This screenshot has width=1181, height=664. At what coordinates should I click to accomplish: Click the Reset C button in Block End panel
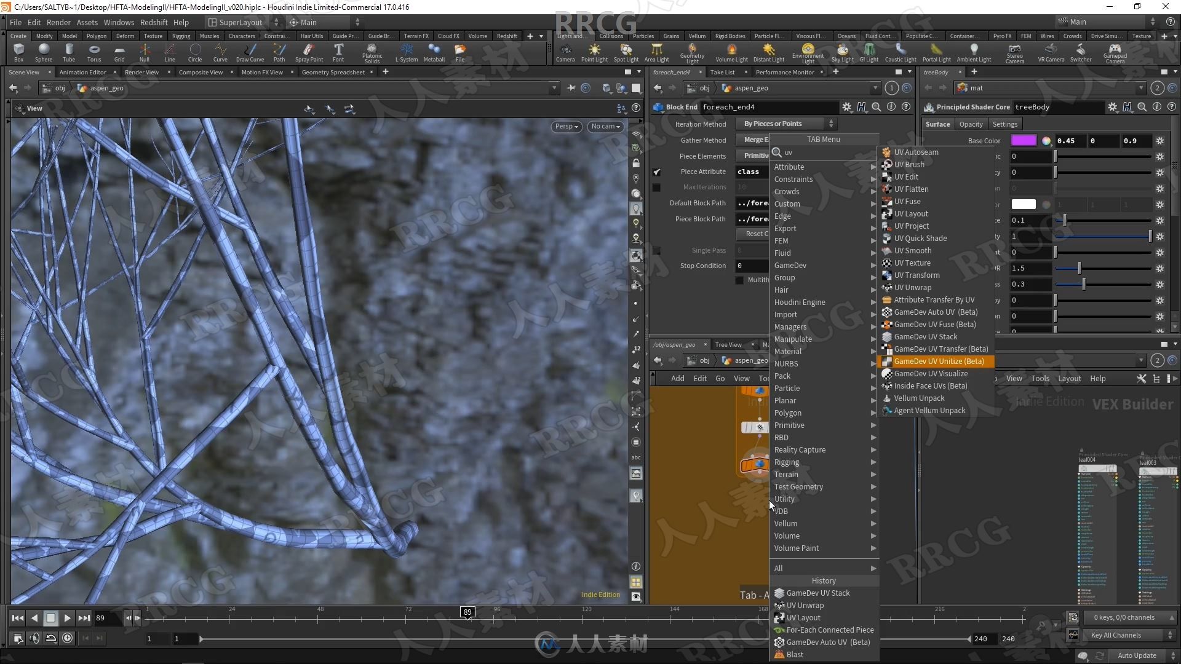(754, 234)
